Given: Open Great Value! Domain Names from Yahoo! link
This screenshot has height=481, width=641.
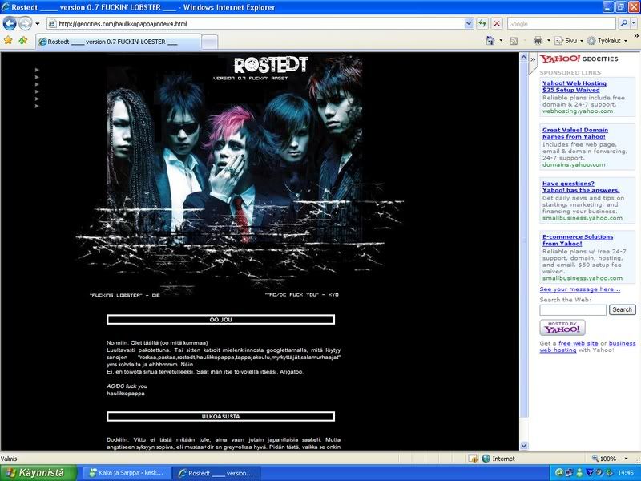Looking at the screenshot, I should pos(575,133).
